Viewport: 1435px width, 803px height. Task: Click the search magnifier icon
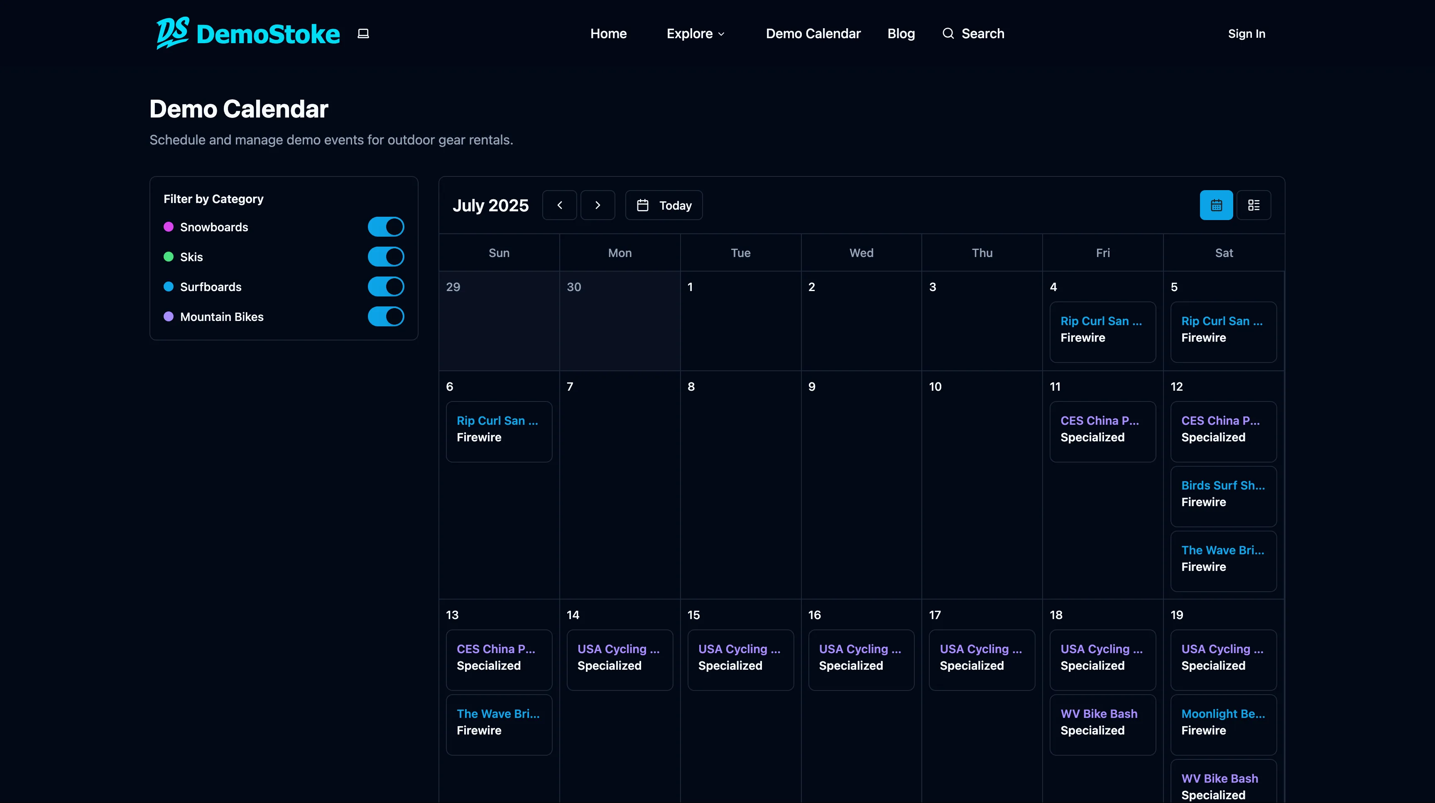(x=948, y=33)
